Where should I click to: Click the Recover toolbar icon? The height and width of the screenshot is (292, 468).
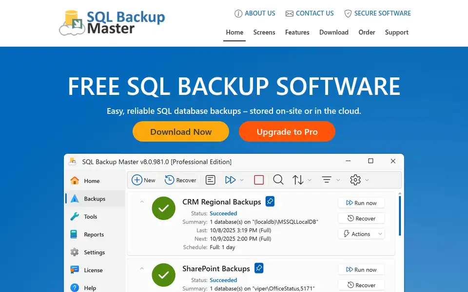click(169, 180)
